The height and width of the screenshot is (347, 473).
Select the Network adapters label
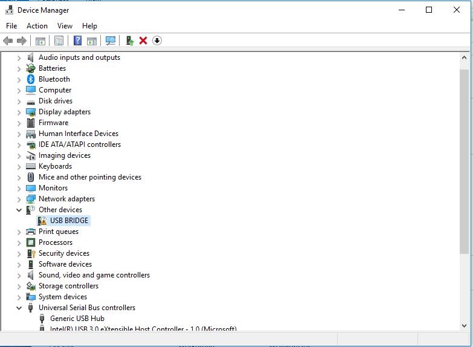click(66, 199)
